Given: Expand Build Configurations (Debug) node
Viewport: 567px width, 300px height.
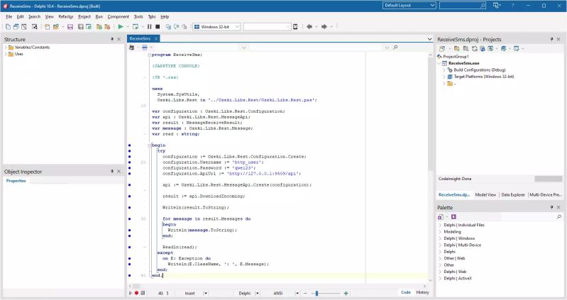Looking at the screenshot, I should (444, 70).
